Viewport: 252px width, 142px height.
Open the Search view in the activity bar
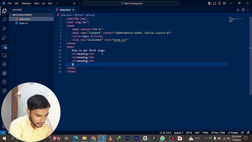[x=4, y=20]
